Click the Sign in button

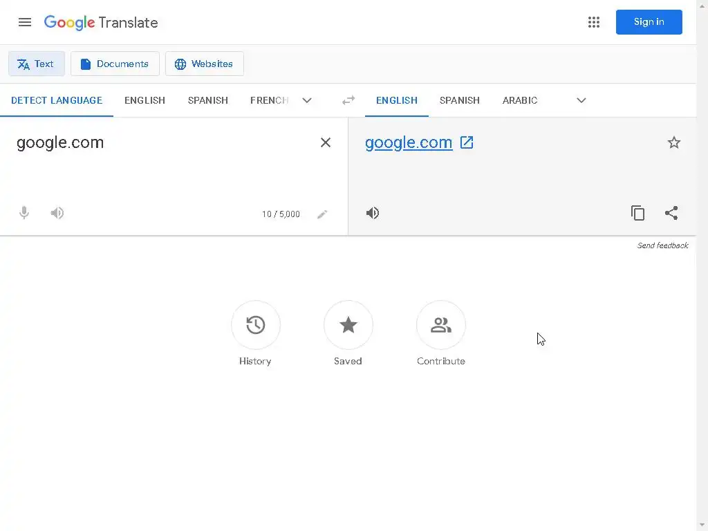point(649,22)
